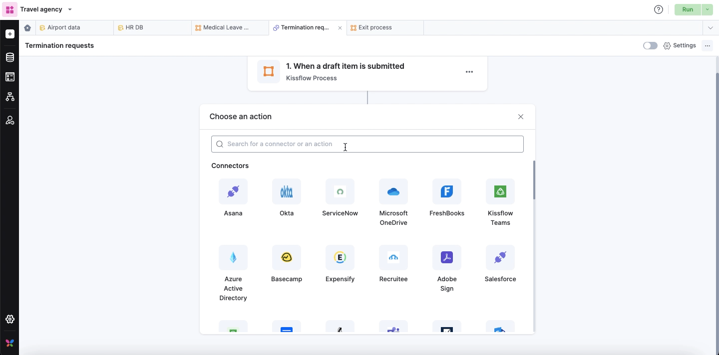Toggle the integration enable switch
The height and width of the screenshot is (355, 719).
pyautogui.click(x=650, y=45)
